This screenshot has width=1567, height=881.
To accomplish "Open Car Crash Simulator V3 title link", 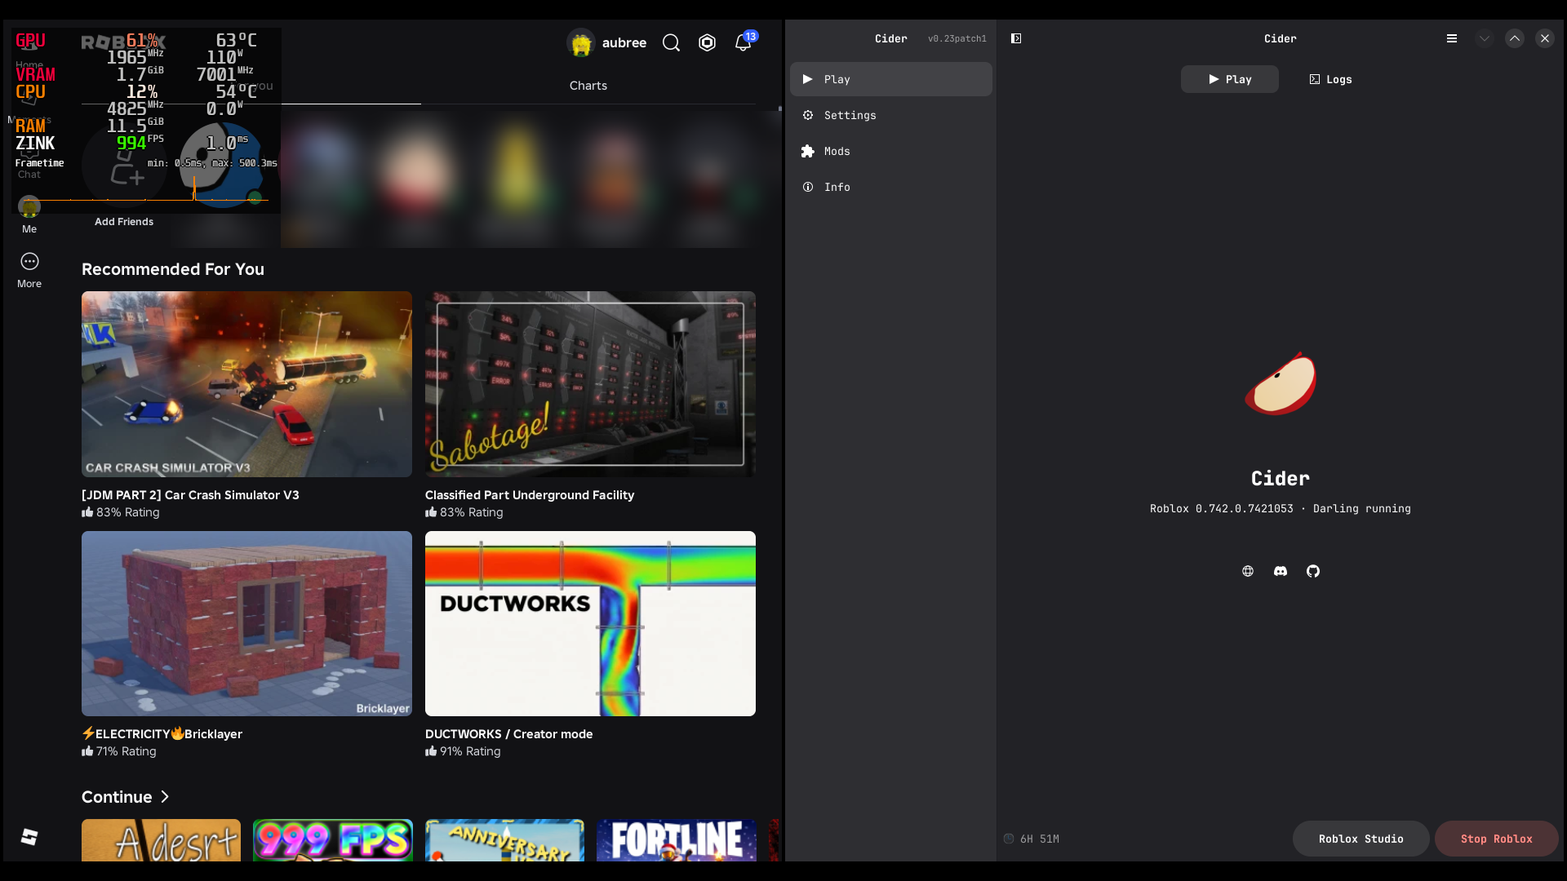I will click(190, 495).
